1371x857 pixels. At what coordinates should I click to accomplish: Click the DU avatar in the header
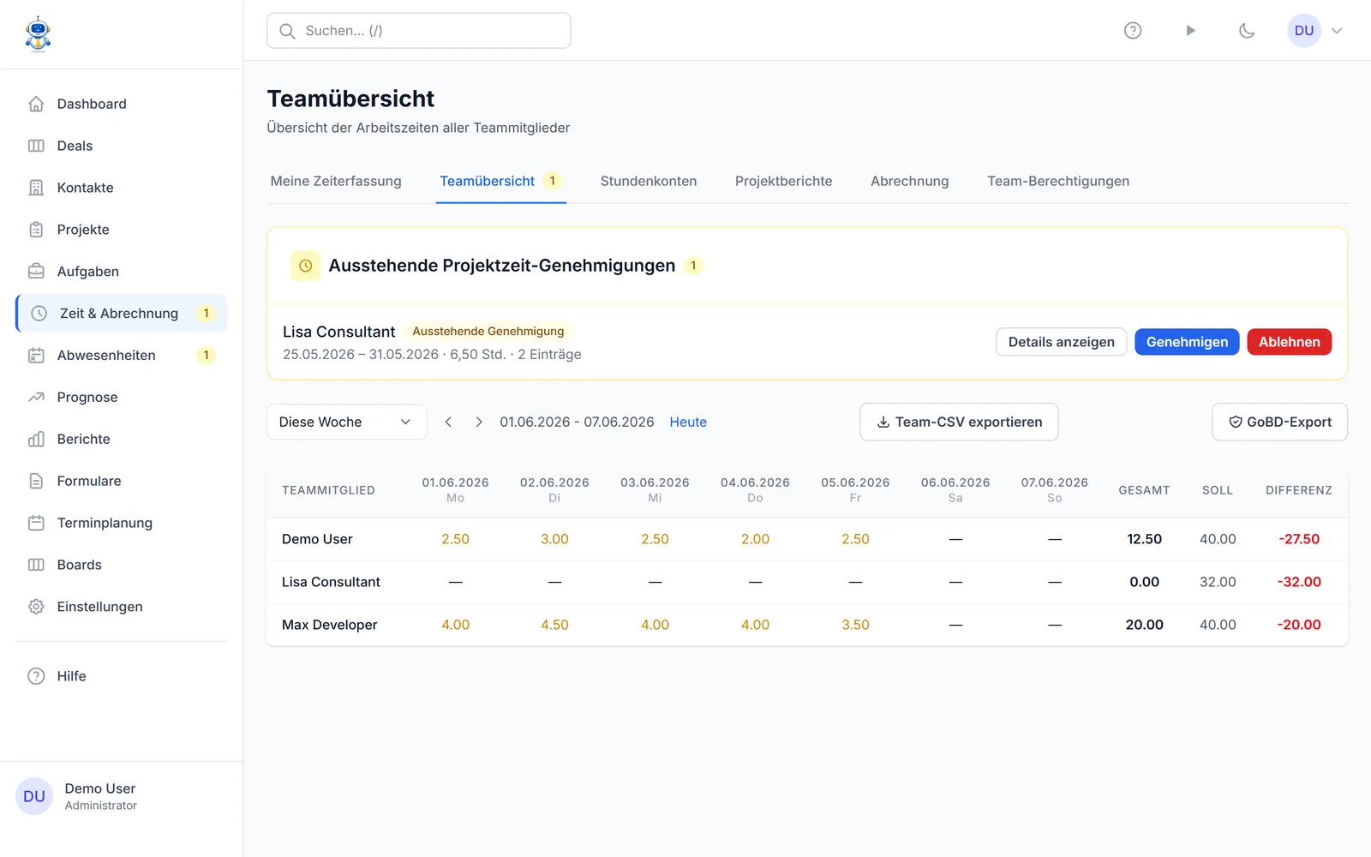pos(1304,31)
